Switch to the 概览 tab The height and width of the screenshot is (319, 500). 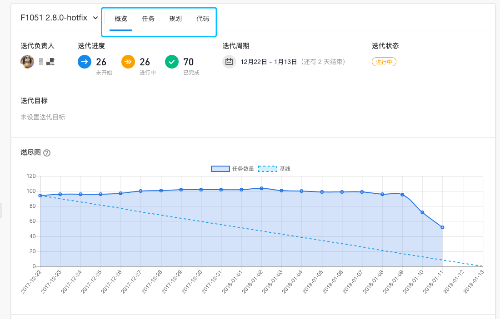(x=121, y=19)
